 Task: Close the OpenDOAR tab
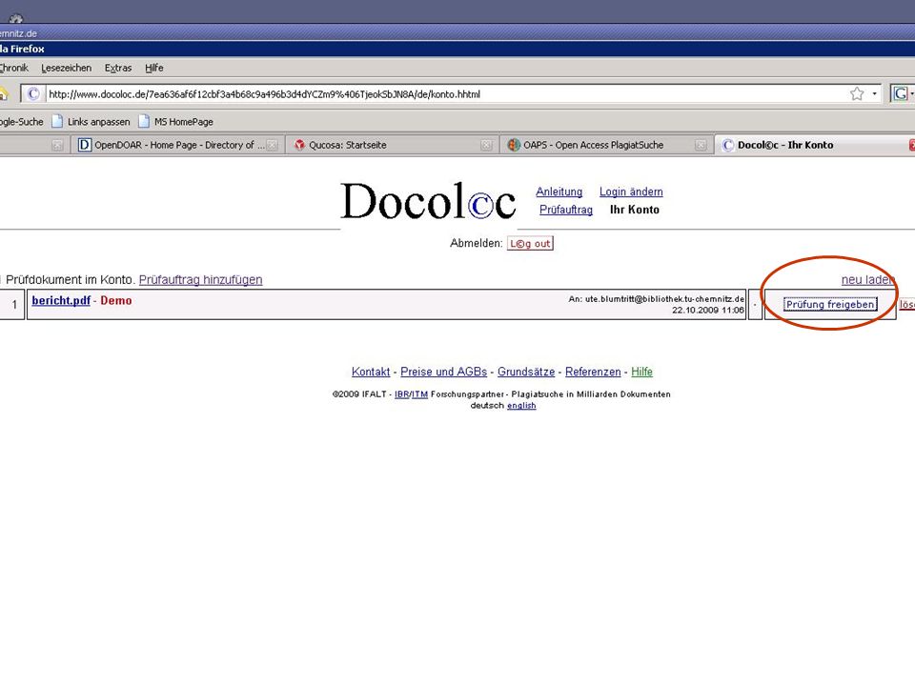pyautogui.click(x=272, y=145)
